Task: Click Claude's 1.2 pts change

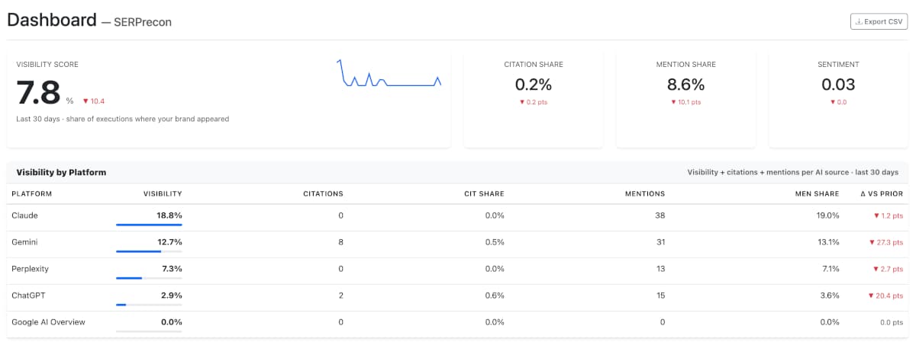Action: point(889,216)
